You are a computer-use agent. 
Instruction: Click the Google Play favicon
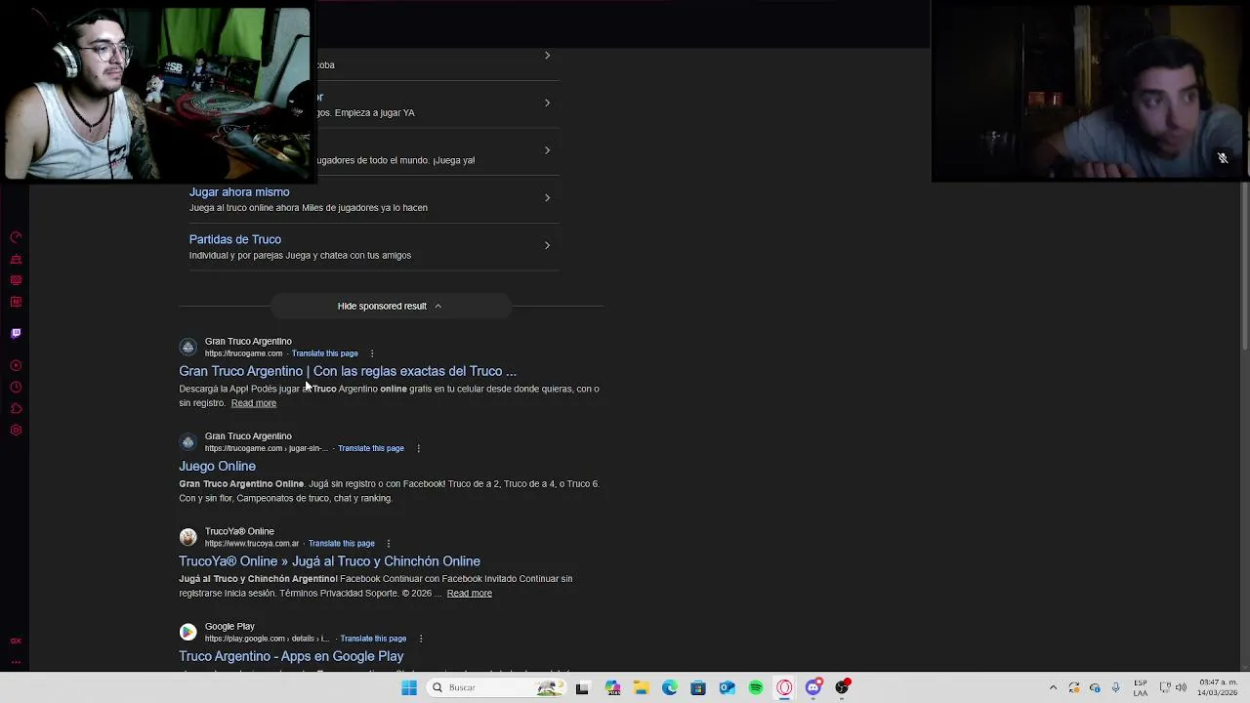[x=187, y=632]
